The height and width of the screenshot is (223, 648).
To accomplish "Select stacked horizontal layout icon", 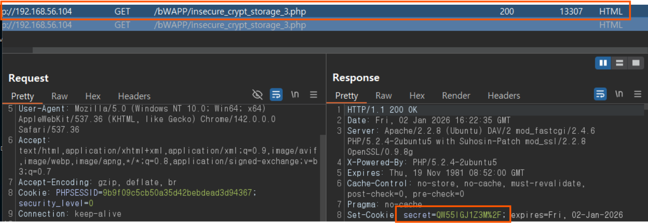I will [619, 63].
